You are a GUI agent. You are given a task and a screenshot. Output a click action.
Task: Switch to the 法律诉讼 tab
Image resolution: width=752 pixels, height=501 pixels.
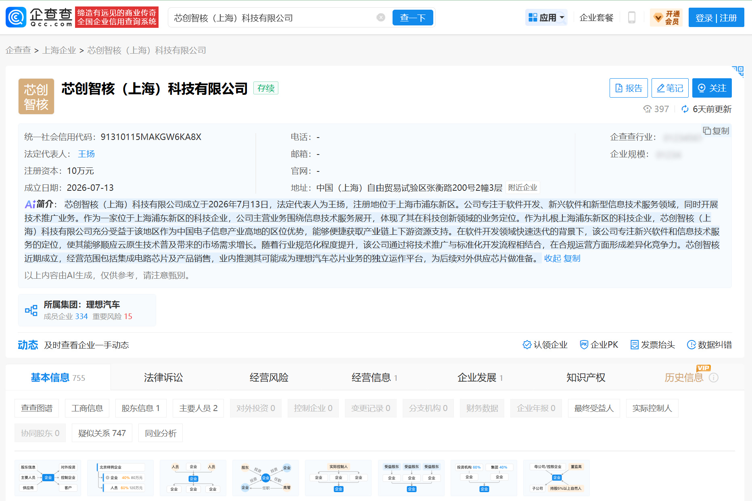tap(163, 377)
